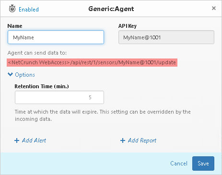Screen dimensions: 222x175
Task: Click the Generic:Agent dialog title
Action: pos(111,9)
